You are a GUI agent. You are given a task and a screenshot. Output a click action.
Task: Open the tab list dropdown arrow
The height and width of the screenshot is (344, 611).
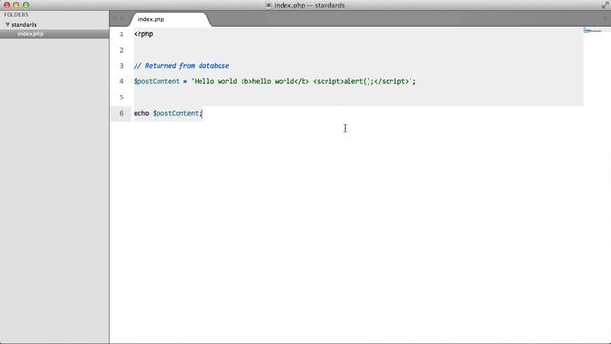[x=605, y=18]
